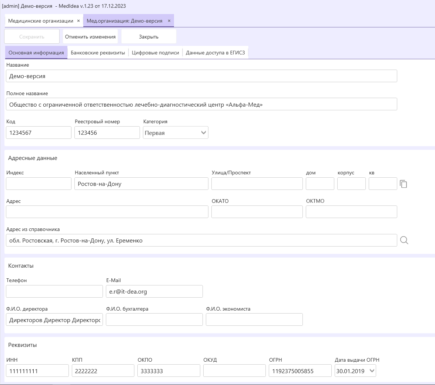Click the кв input field
The image size is (435, 385).
(x=383, y=184)
